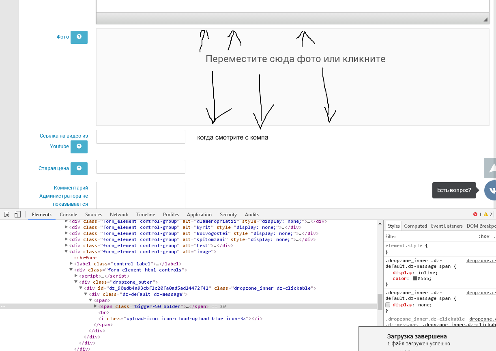The width and height of the screenshot is (496, 351).
Task: Expand the div with alt="kyrit"
Action: click(67, 227)
